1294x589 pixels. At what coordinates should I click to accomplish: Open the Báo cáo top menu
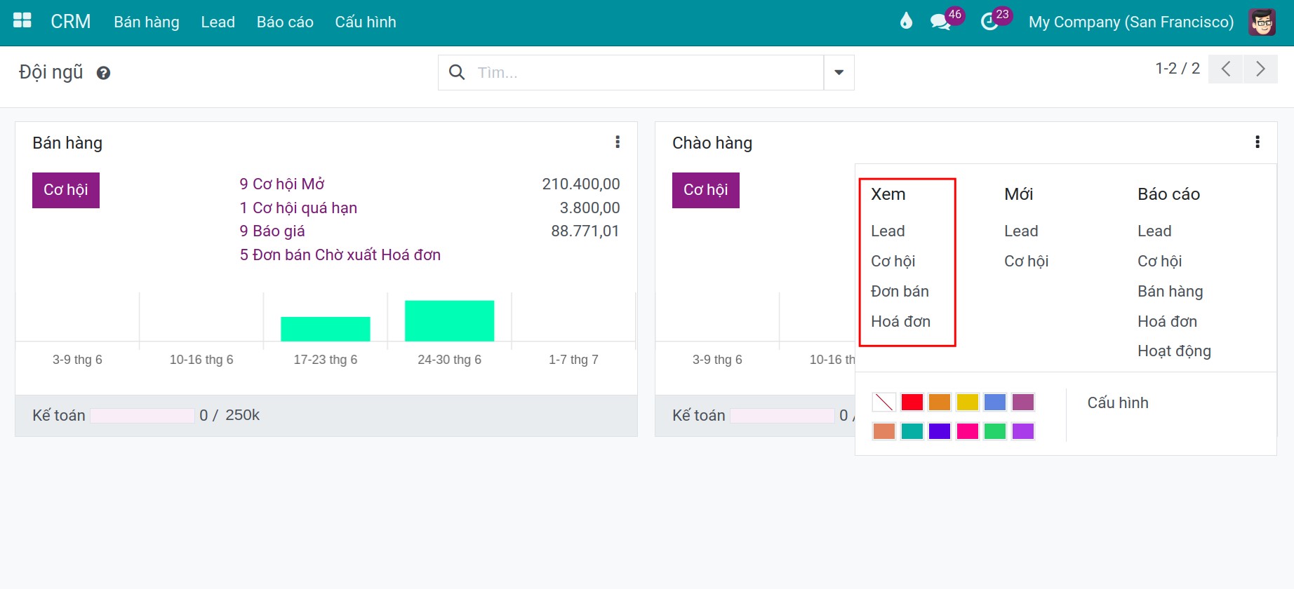click(x=285, y=22)
